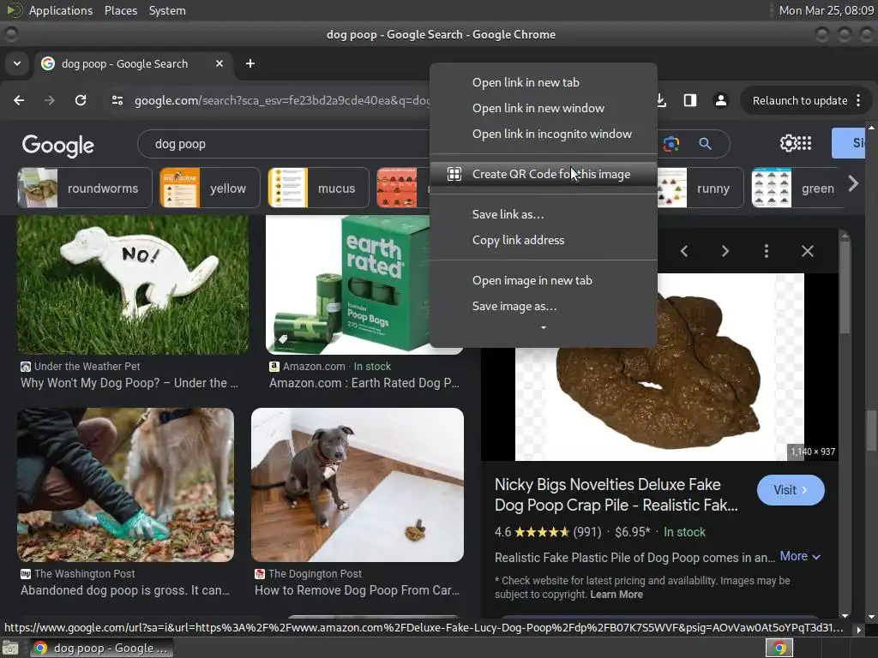Toggle the Chrome side panel icon
The image size is (878, 658).
690,100
